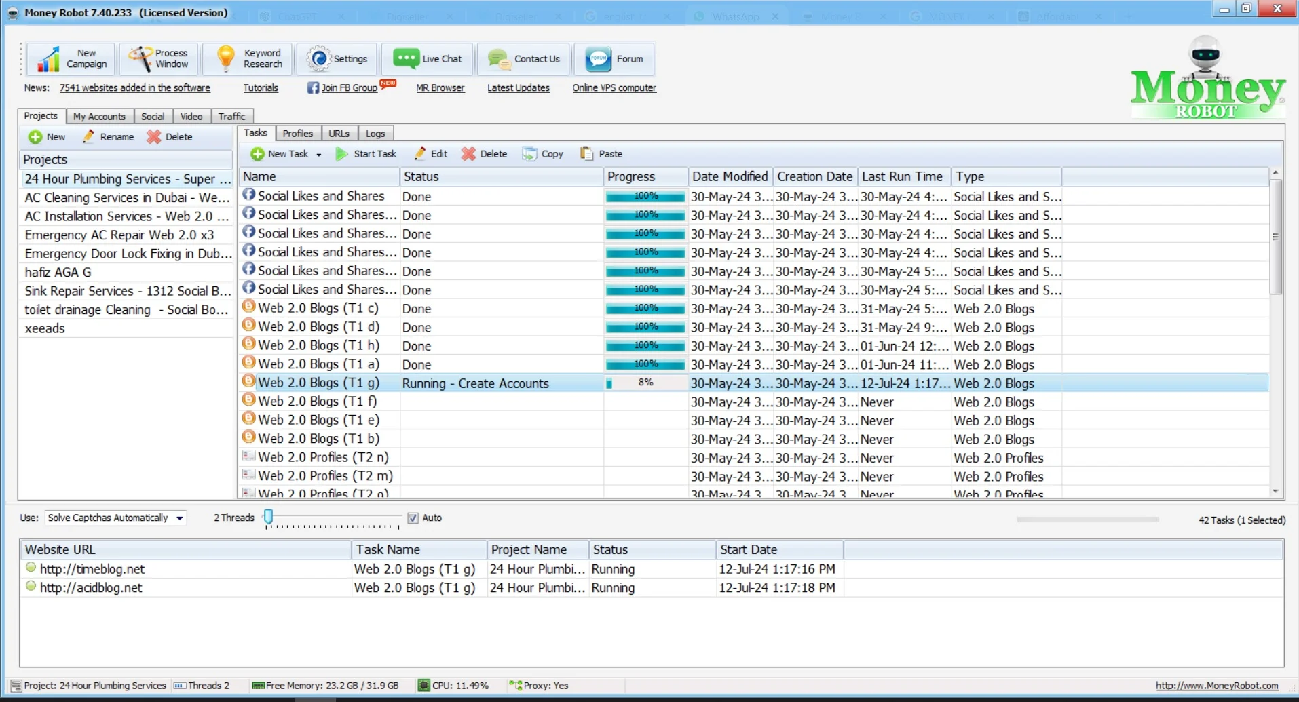Select the Sink Repair Services project
Screen dimensions: 1299x702
127,291
